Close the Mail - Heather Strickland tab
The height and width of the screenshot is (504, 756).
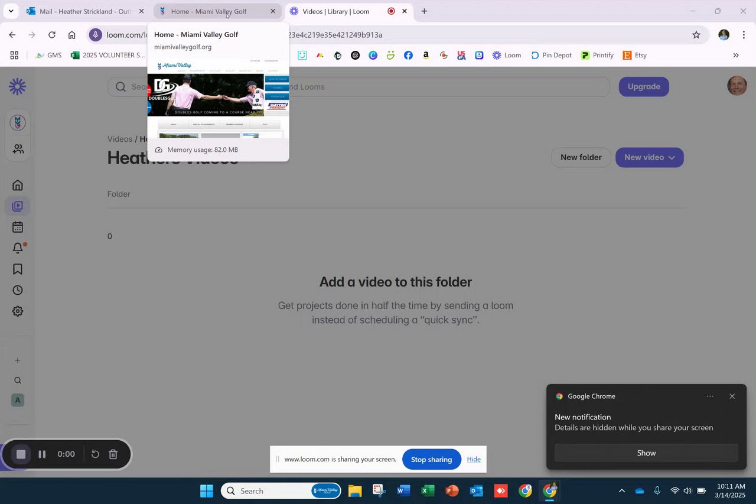(141, 11)
